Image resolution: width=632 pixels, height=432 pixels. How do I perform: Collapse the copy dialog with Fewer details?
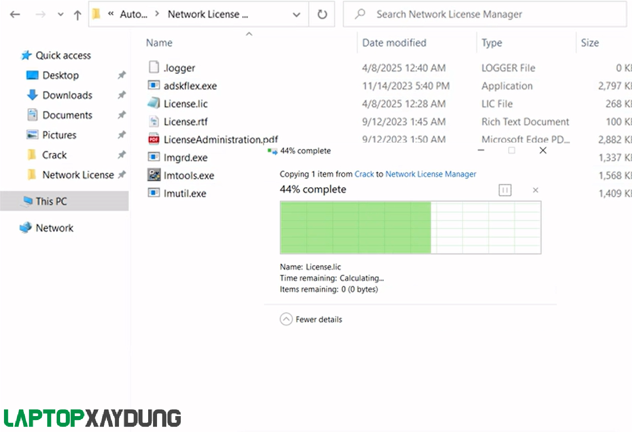pos(311,319)
